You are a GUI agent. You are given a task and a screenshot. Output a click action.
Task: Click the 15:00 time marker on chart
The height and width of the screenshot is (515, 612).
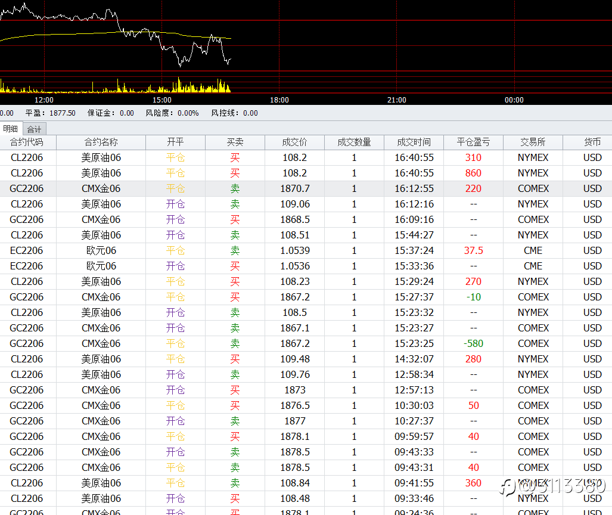[x=161, y=100]
